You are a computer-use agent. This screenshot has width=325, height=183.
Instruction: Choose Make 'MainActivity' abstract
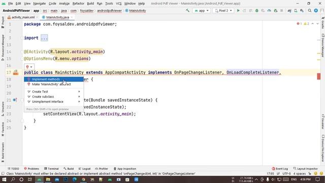(x=54, y=84)
